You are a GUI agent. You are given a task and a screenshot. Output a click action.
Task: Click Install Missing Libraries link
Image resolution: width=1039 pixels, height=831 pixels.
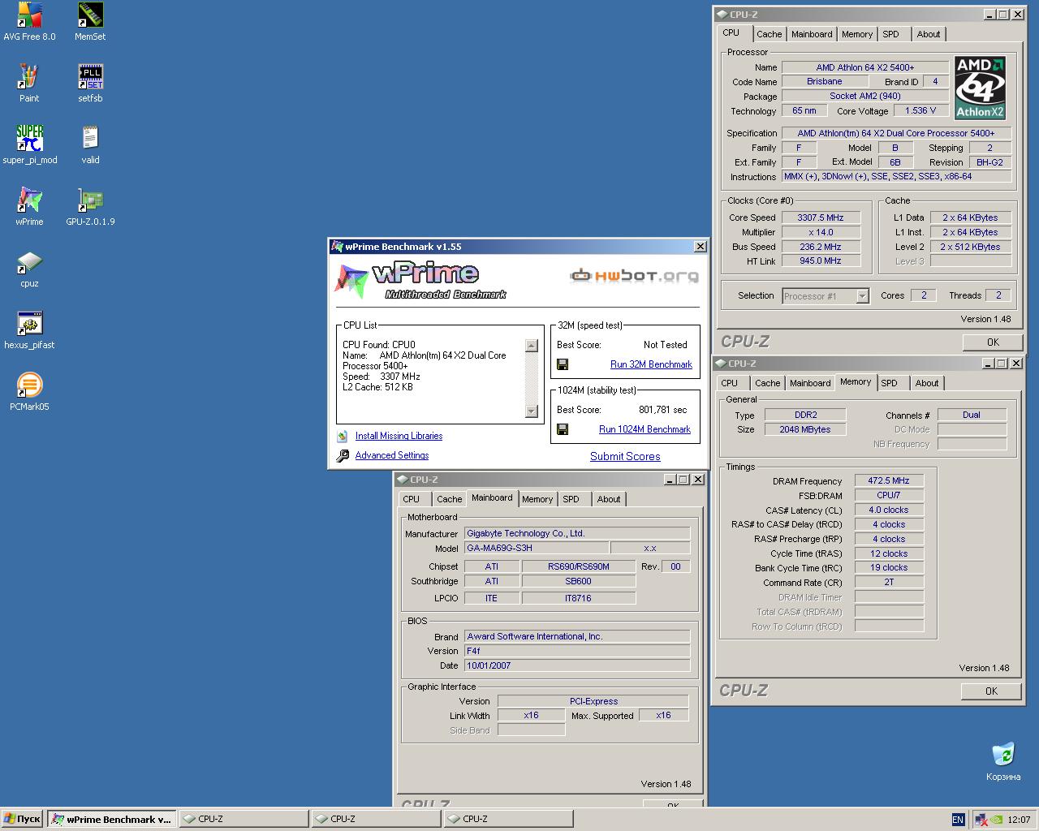pos(399,436)
